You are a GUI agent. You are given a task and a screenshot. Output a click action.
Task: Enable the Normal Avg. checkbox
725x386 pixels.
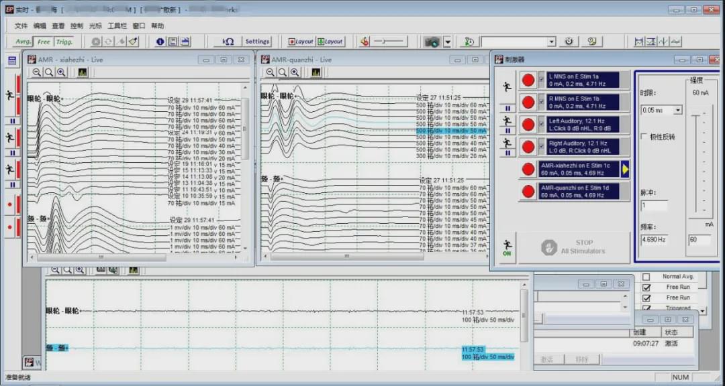click(x=646, y=277)
